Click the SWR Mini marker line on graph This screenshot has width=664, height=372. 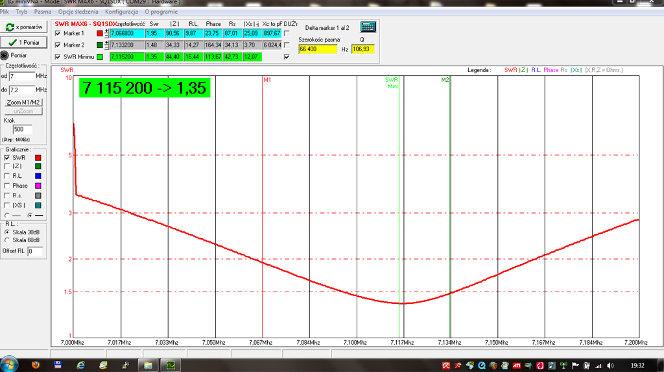point(399,207)
